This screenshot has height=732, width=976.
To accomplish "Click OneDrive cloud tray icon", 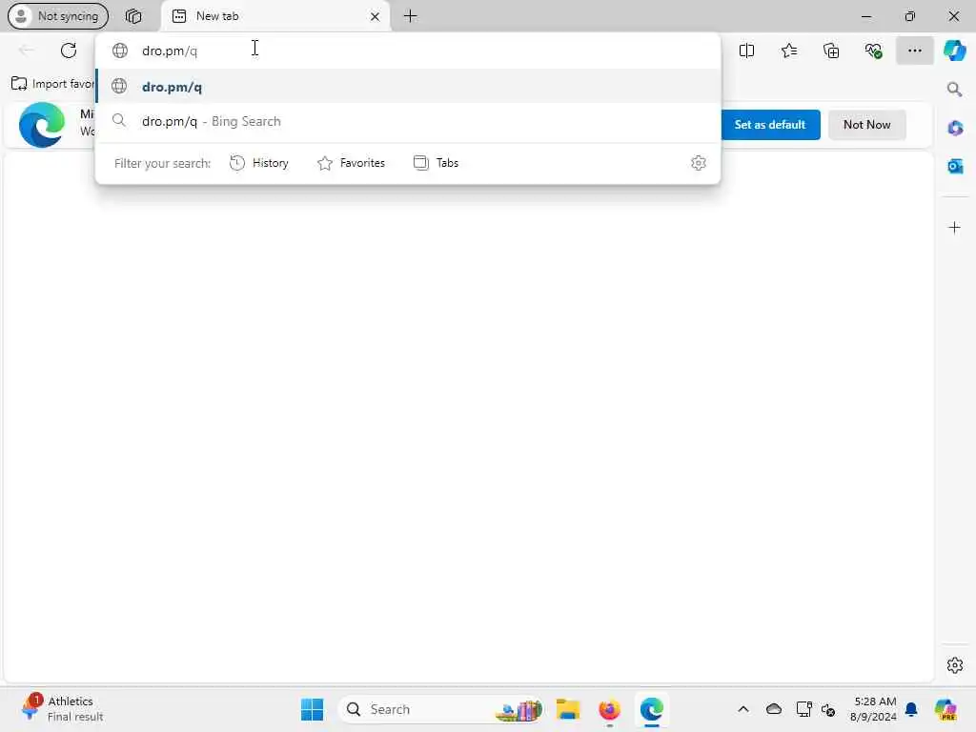I will [x=774, y=709].
